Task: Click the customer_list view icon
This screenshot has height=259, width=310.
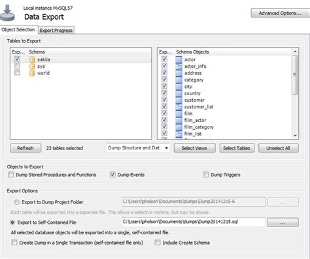Action: pyautogui.click(x=179, y=106)
